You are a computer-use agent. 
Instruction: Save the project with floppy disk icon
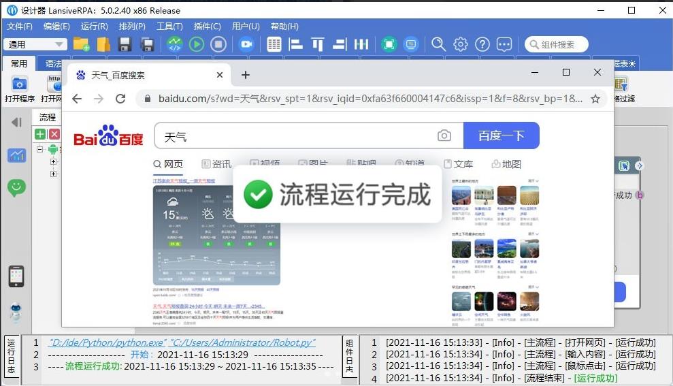[x=125, y=44]
